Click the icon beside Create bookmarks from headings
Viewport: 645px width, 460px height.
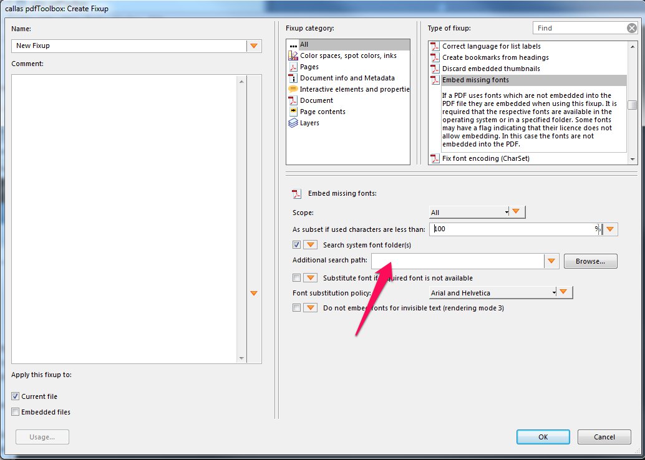point(435,57)
